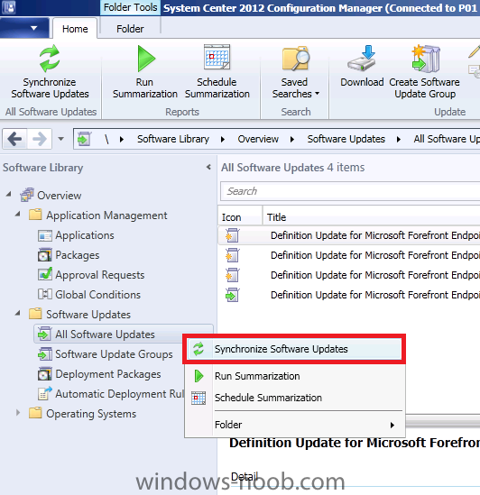480x495 pixels.
Task: Click the Approval Requests node icon
Action: click(x=45, y=274)
